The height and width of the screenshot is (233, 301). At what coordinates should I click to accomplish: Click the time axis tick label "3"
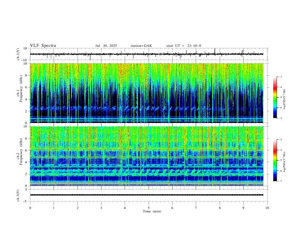pos(101,208)
